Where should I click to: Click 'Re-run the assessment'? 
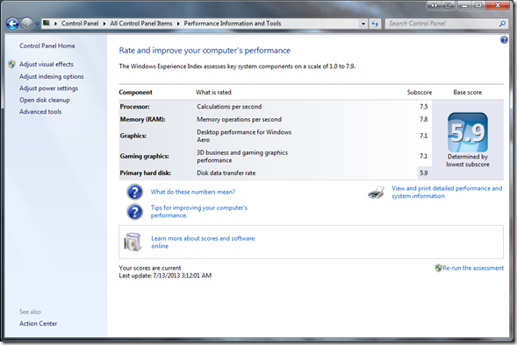click(x=473, y=268)
